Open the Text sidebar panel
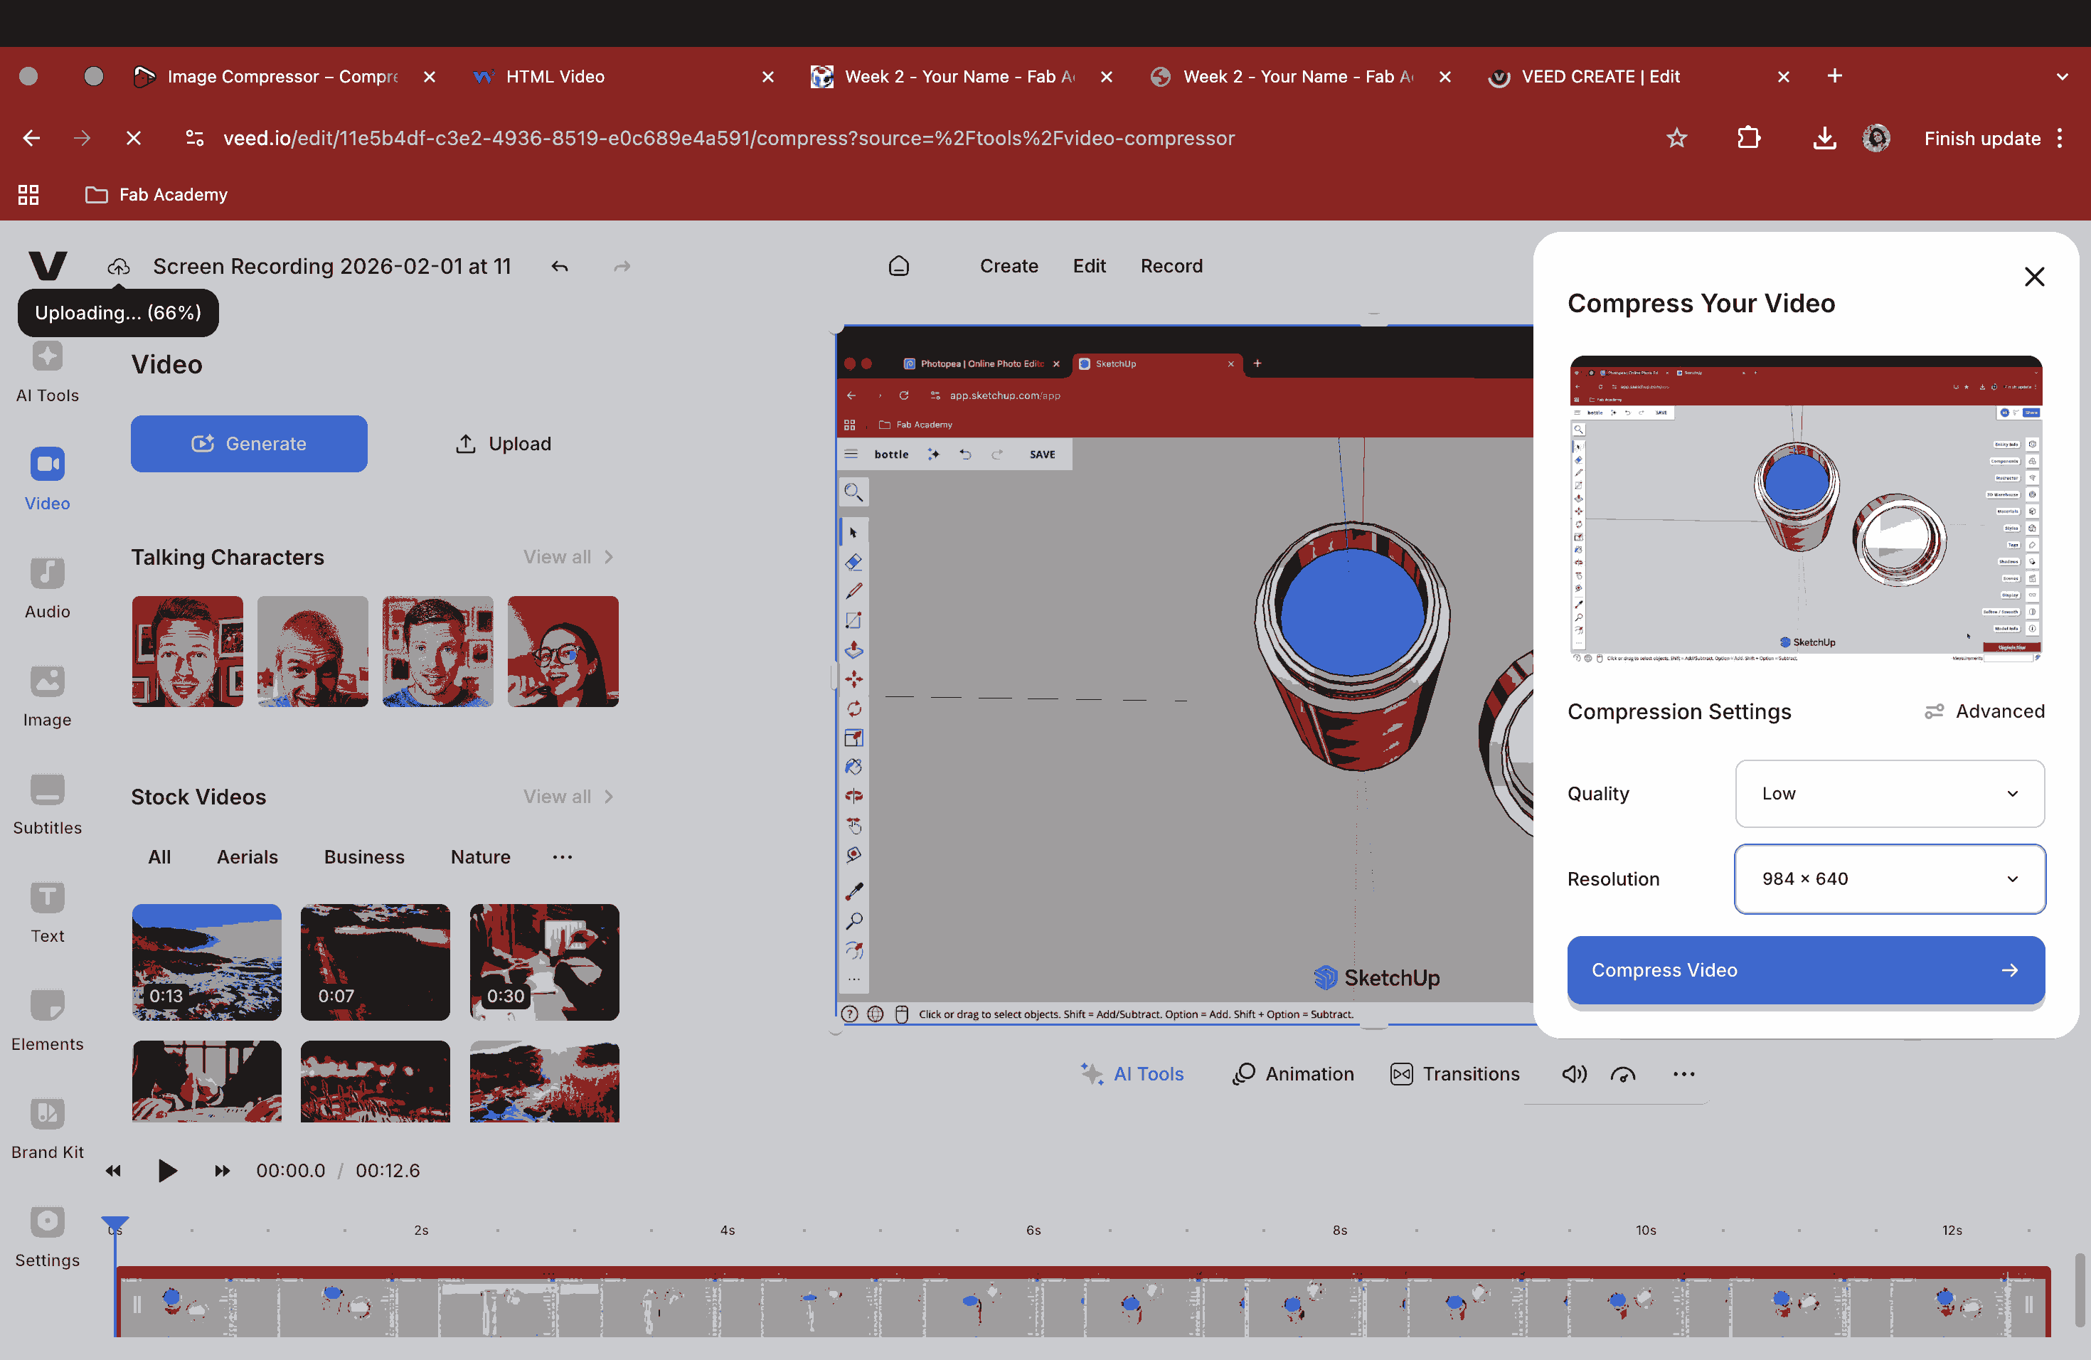 click(x=48, y=912)
